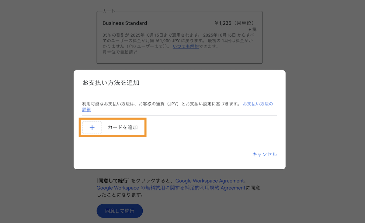Click the 利用可能なお支払い方法 description sentence
The width and height of the screenshot is (365, 223).
(161, 104)
